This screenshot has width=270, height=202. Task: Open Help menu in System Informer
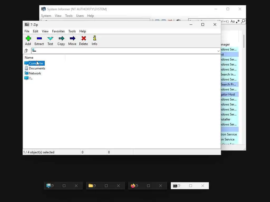[90, 16]
